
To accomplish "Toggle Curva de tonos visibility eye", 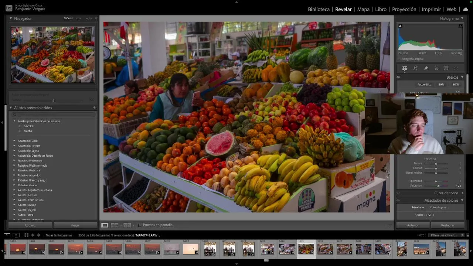I will [398, 193].
